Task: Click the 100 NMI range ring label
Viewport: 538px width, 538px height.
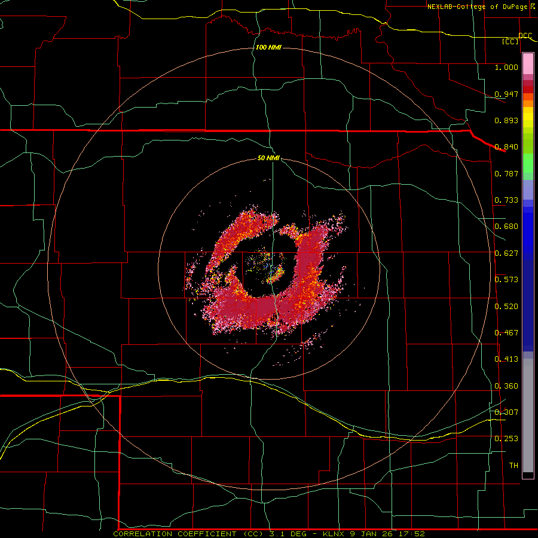Action: pyautogui.click(x=268, y=47)
